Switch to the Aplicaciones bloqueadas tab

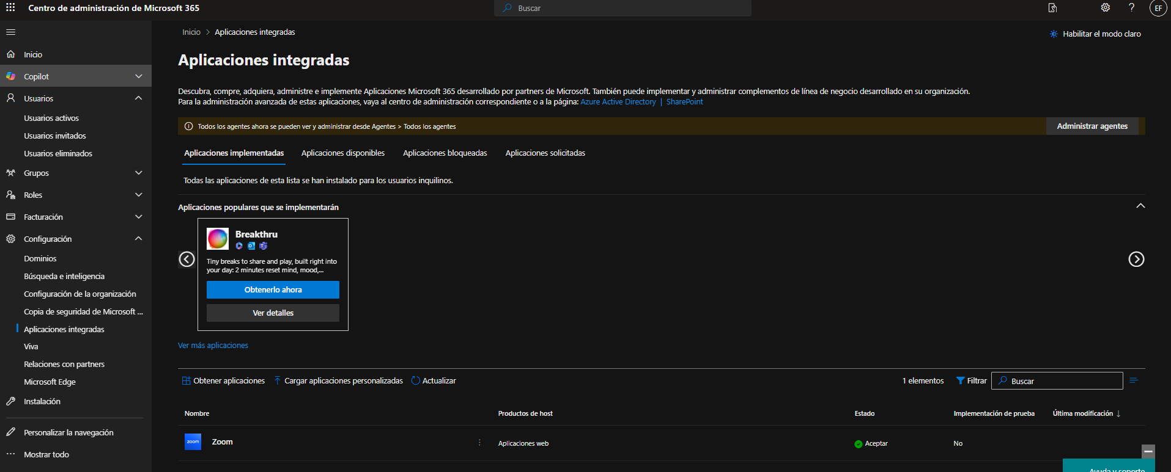point(445,153)
